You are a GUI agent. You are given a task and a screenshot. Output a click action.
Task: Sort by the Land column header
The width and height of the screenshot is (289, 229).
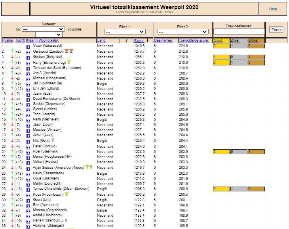point(102,40)
